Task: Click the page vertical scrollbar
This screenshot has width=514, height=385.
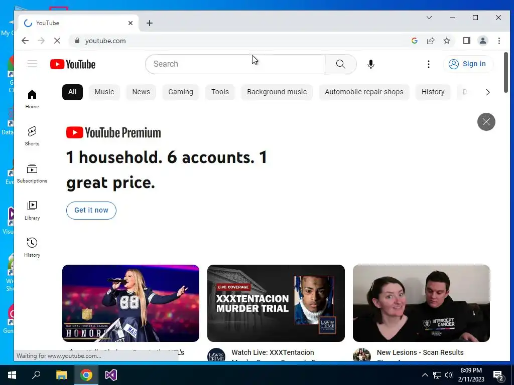Action: click(506, 73)
